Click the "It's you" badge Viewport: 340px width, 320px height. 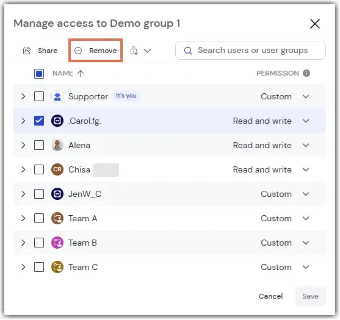126,96
